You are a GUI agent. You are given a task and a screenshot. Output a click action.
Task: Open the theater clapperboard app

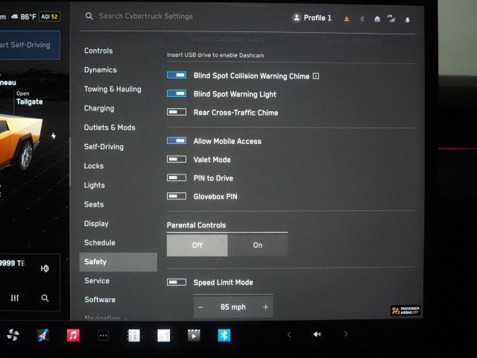194,336
